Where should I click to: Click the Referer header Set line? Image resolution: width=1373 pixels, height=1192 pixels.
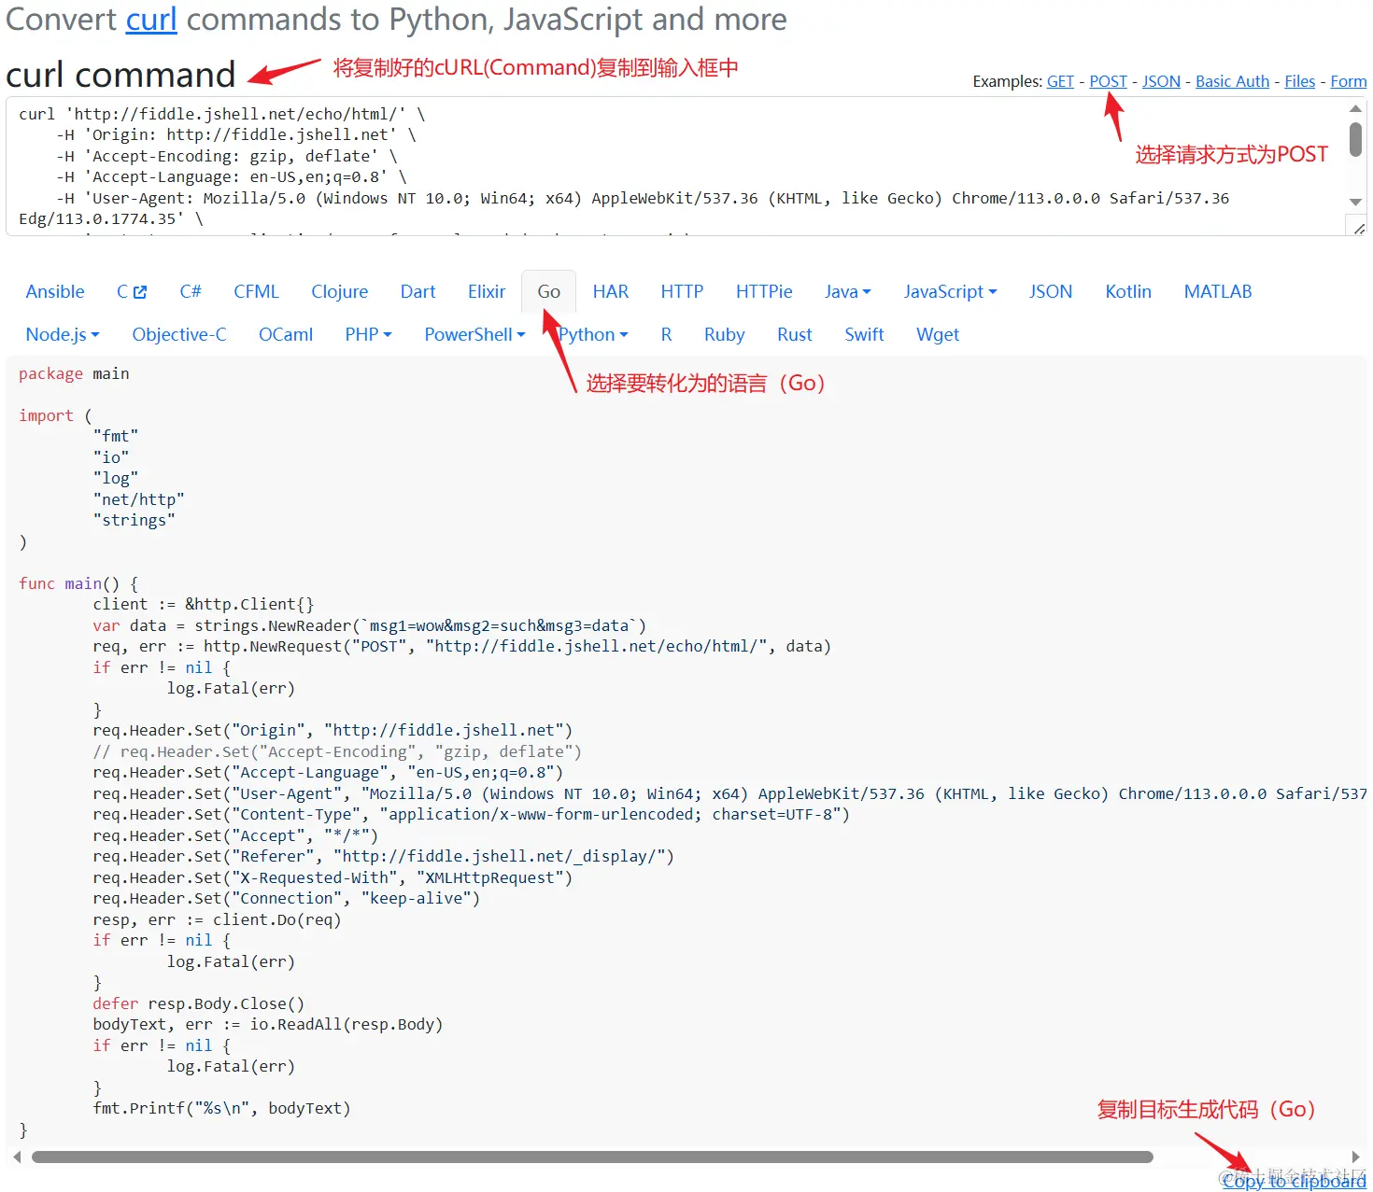click(x=383, y=857)
